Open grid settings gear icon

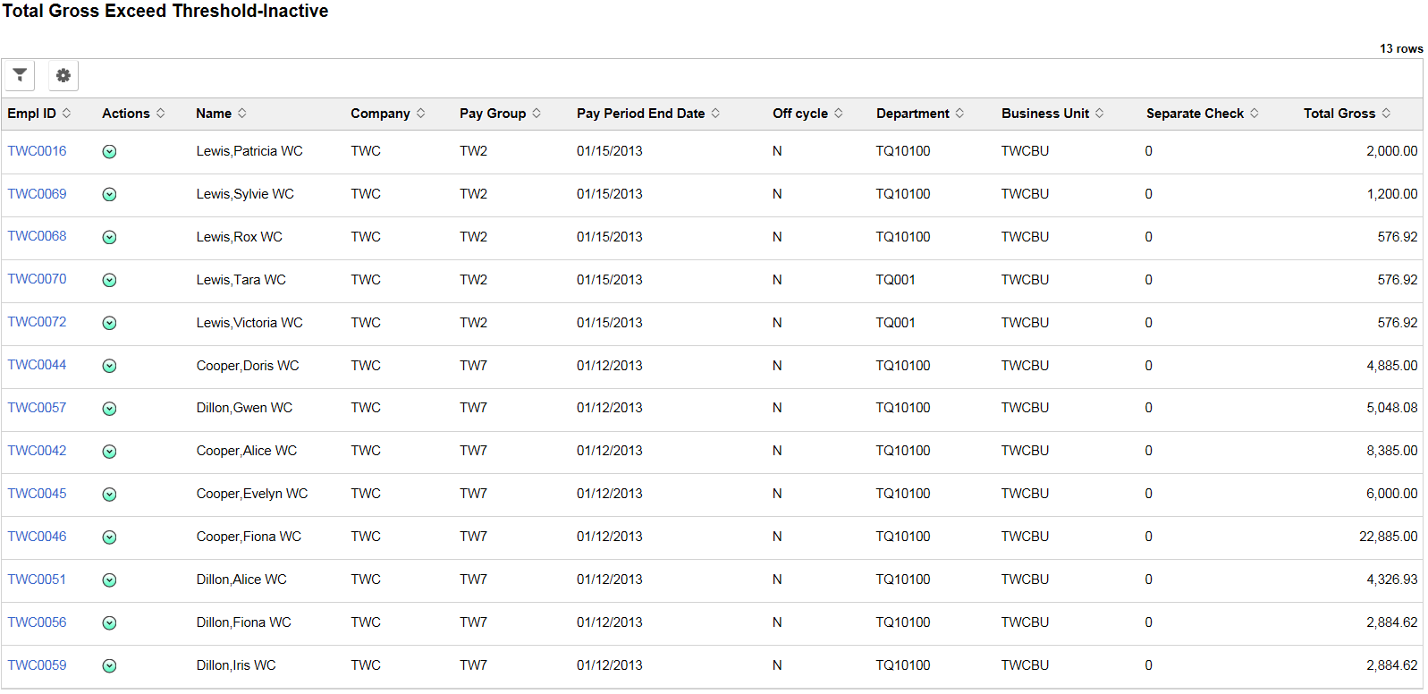63,75
